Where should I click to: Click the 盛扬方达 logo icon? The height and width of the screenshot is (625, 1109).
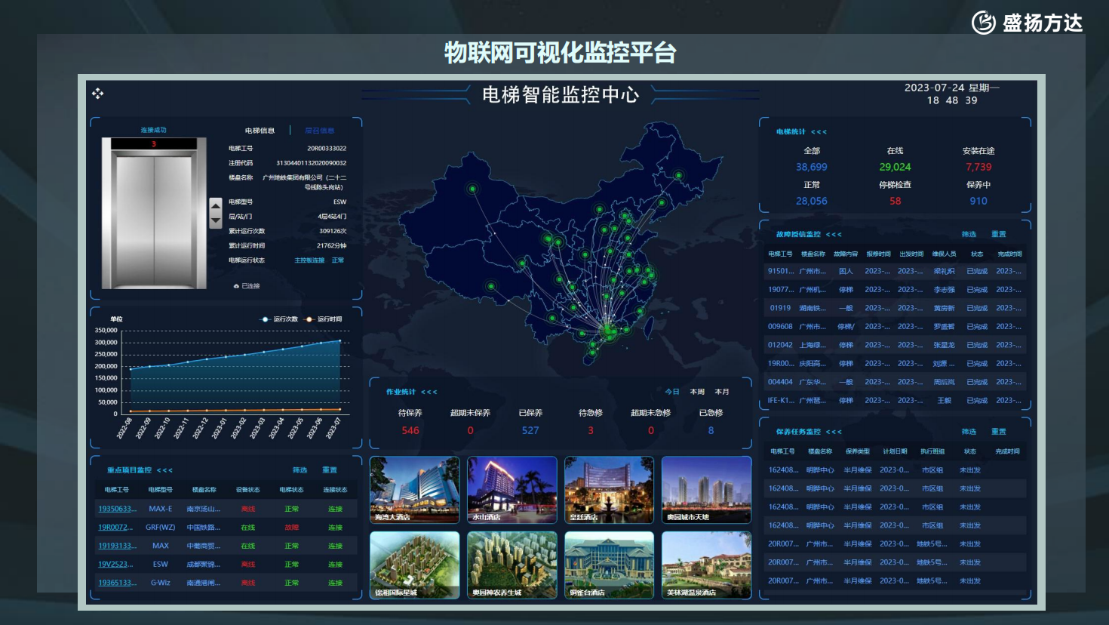point(984,23)
